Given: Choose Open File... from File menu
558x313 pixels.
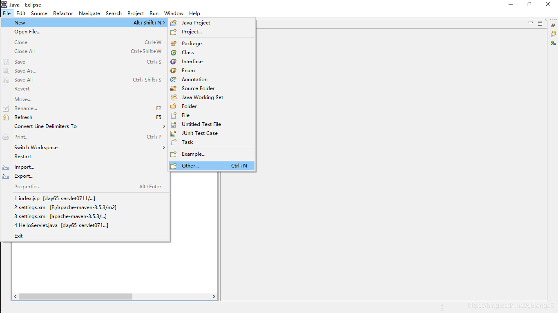Looking at the screenshot, I should (85, 32).
